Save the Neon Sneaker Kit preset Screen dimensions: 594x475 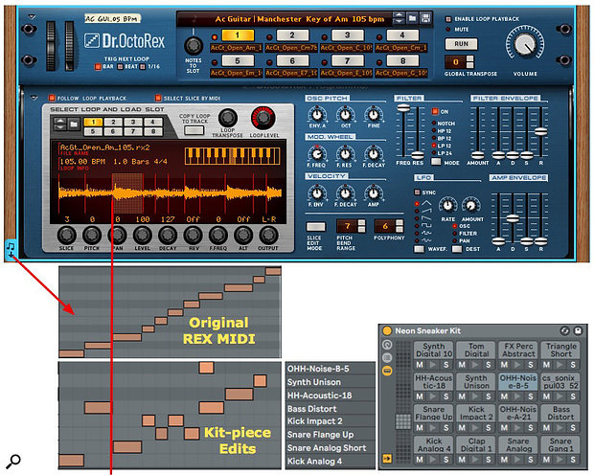[x=578, y=330]
